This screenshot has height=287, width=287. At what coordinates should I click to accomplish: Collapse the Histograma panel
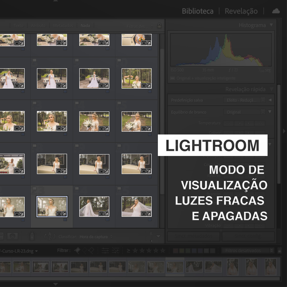[x=271, y=25]
